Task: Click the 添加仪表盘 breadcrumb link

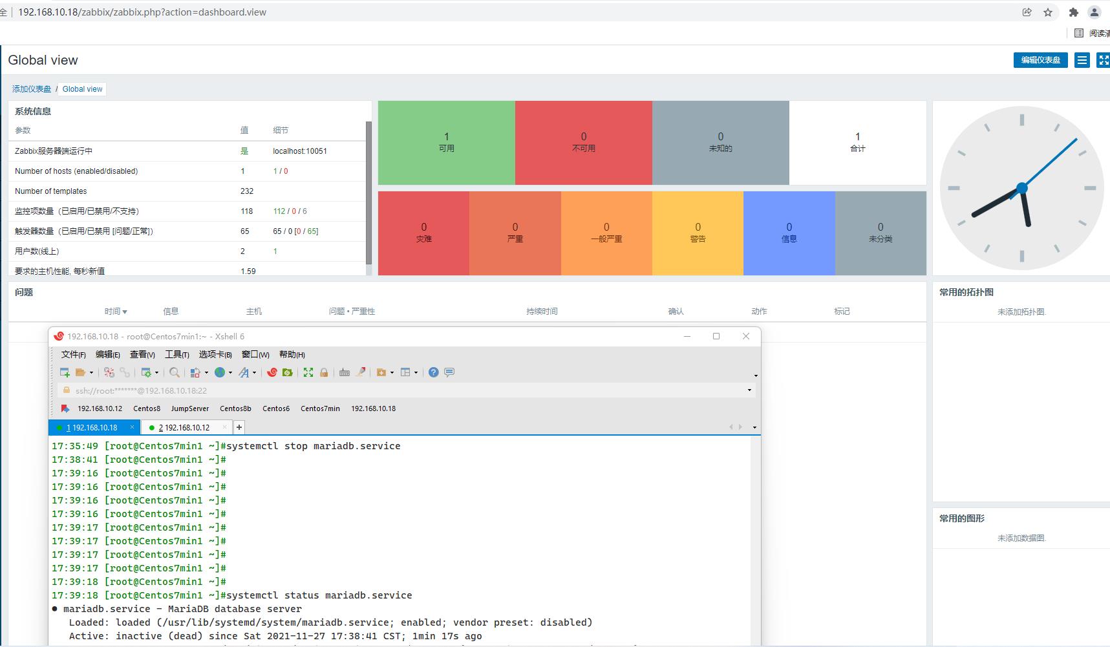Action: pyautogui.click(x=32, y=89)
